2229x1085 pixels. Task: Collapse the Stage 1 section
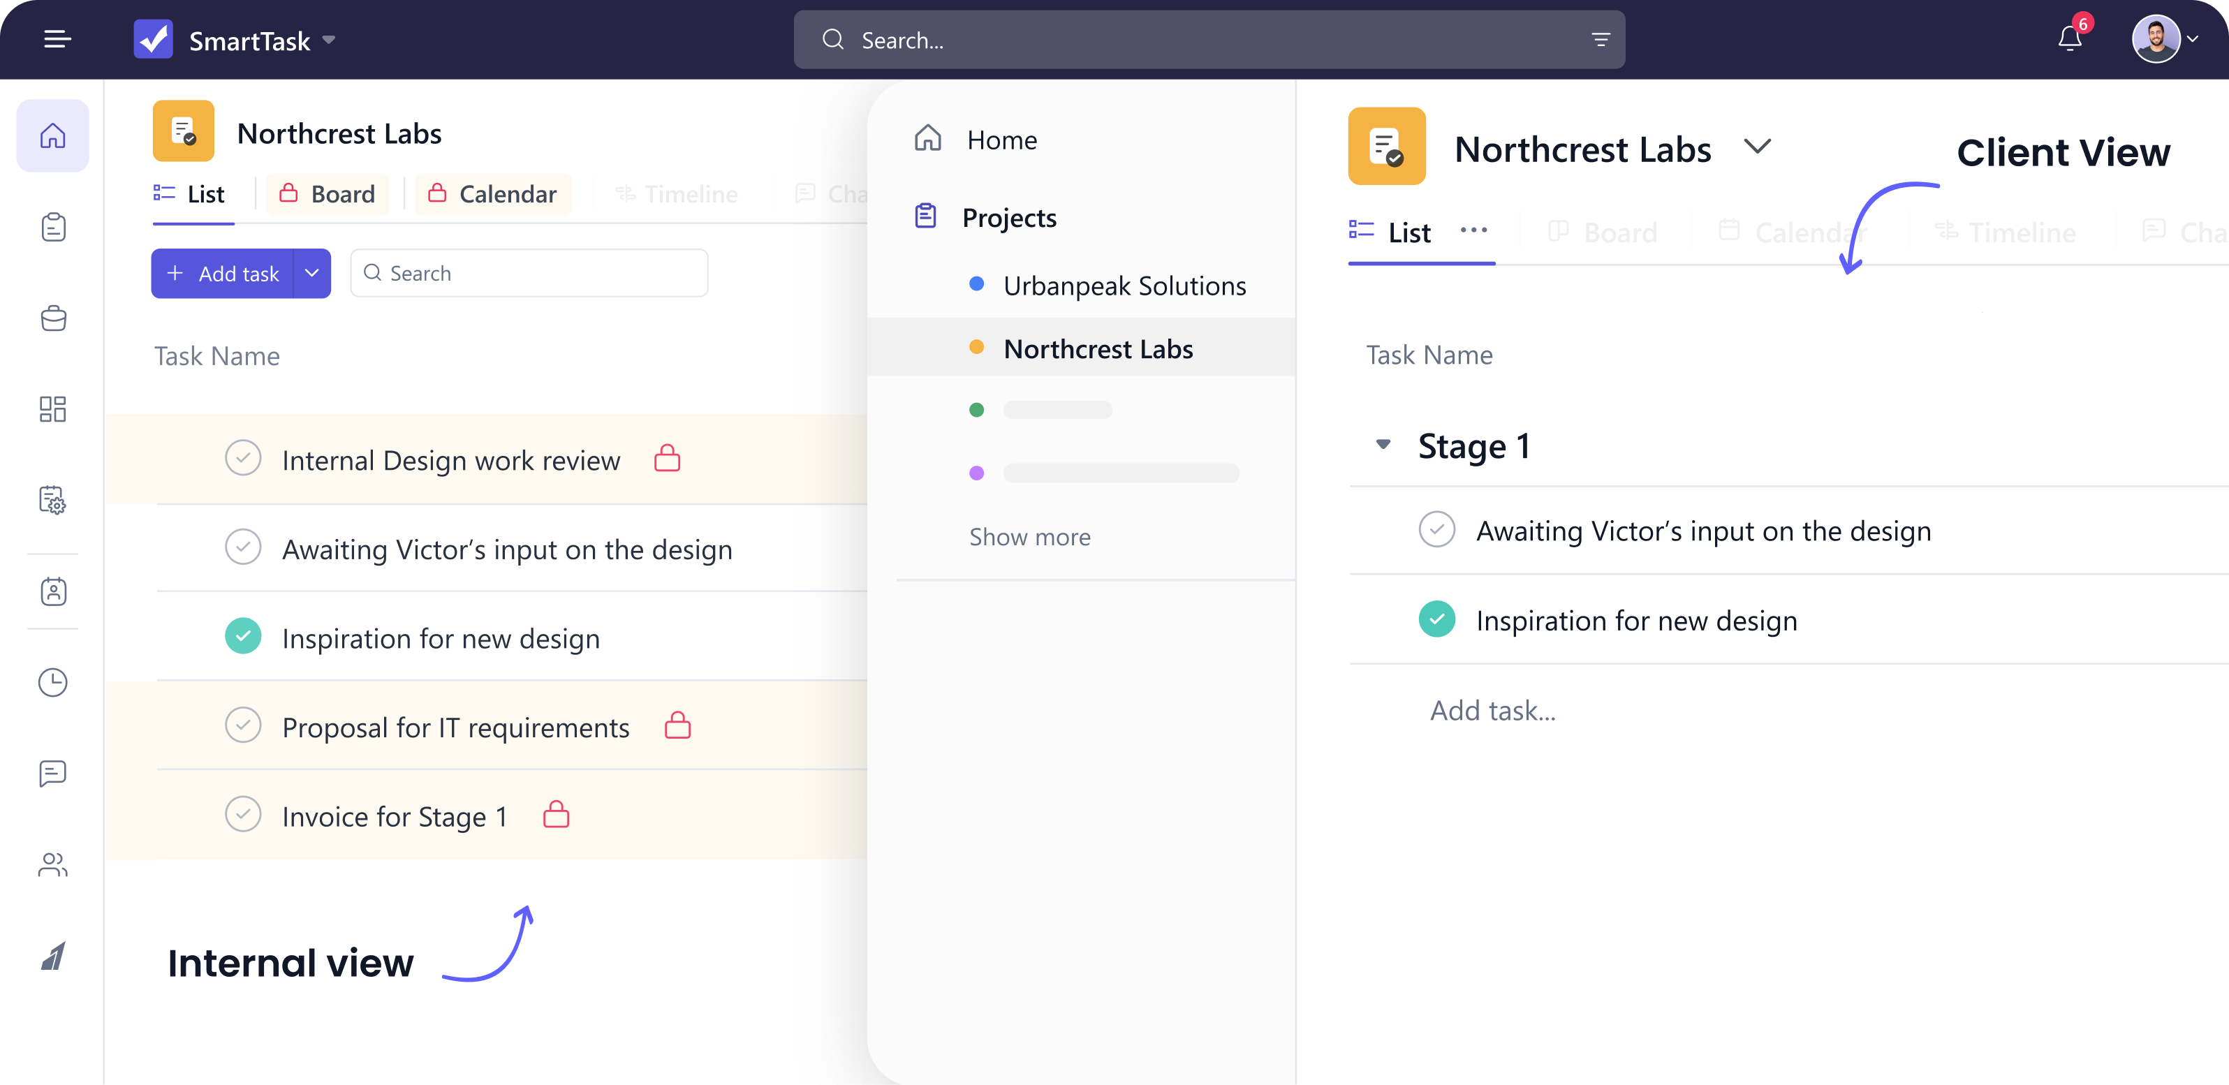[x=1383, y=444]
